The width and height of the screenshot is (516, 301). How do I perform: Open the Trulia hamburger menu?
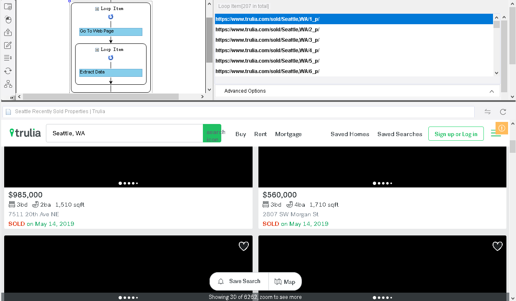pos(496,134)
